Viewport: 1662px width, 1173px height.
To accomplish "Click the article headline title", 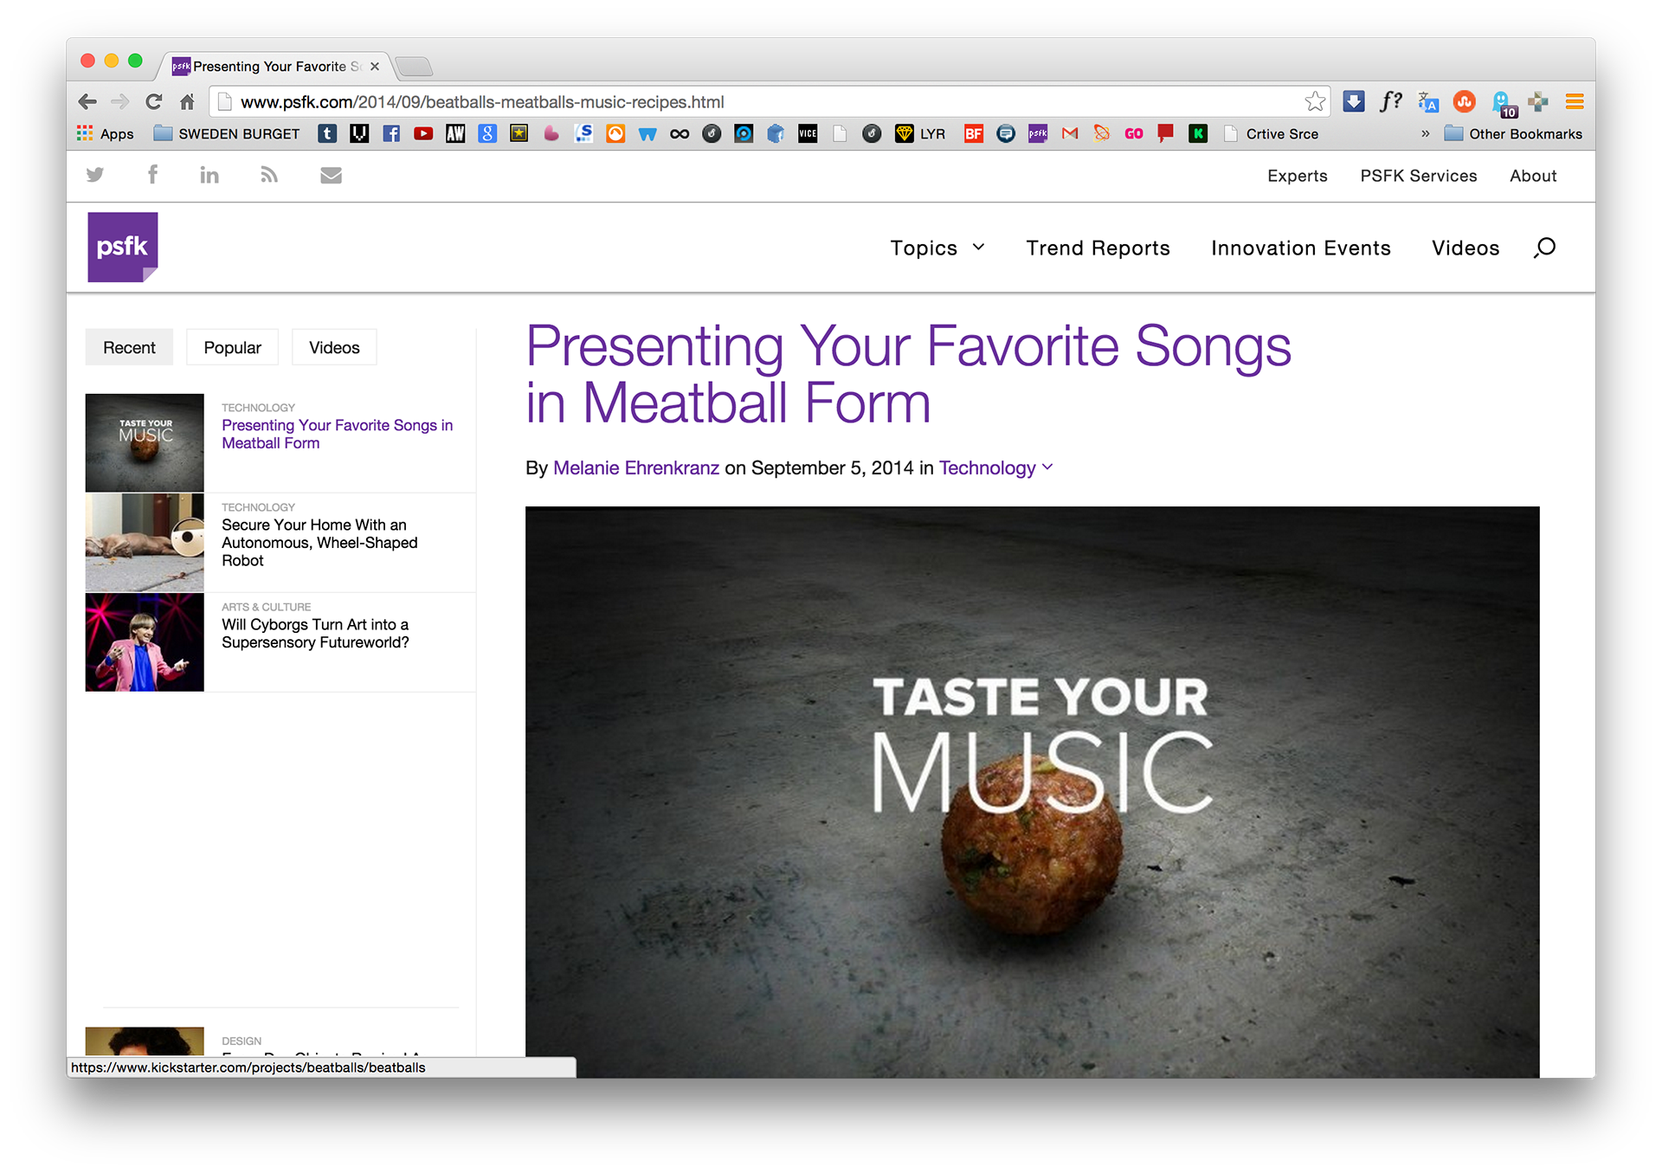I will pos(908,374).
